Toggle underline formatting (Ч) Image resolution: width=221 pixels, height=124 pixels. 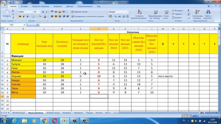pos(27,17)
